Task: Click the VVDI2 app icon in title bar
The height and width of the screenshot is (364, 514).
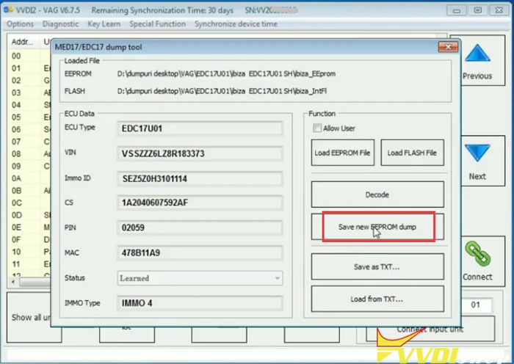Action: coord(8,10)
